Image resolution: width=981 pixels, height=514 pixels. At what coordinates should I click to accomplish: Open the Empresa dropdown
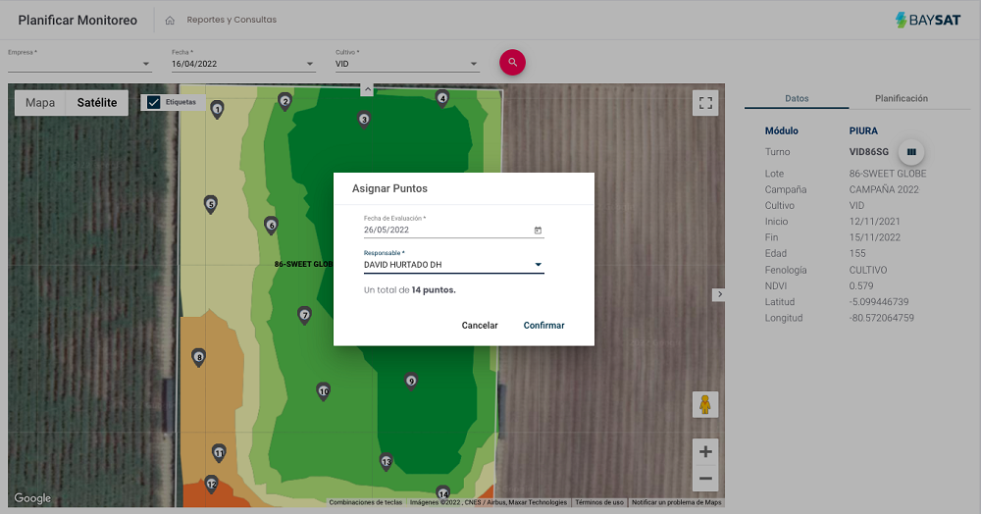pyautogui.click(x=146, y=65)
